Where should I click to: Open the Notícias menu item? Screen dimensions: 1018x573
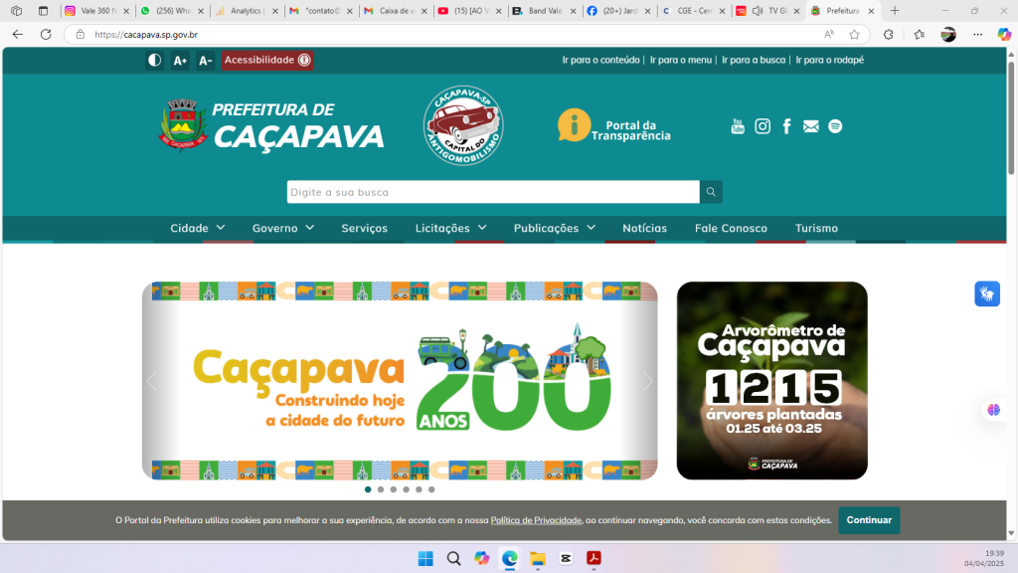point(644,228)
